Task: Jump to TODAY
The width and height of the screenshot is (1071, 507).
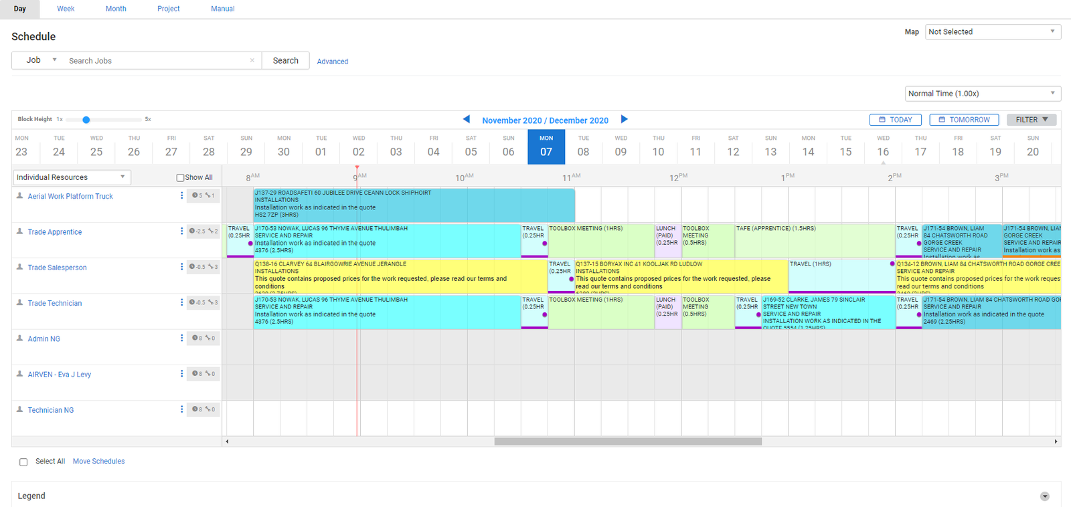Action: click(896, 120)
